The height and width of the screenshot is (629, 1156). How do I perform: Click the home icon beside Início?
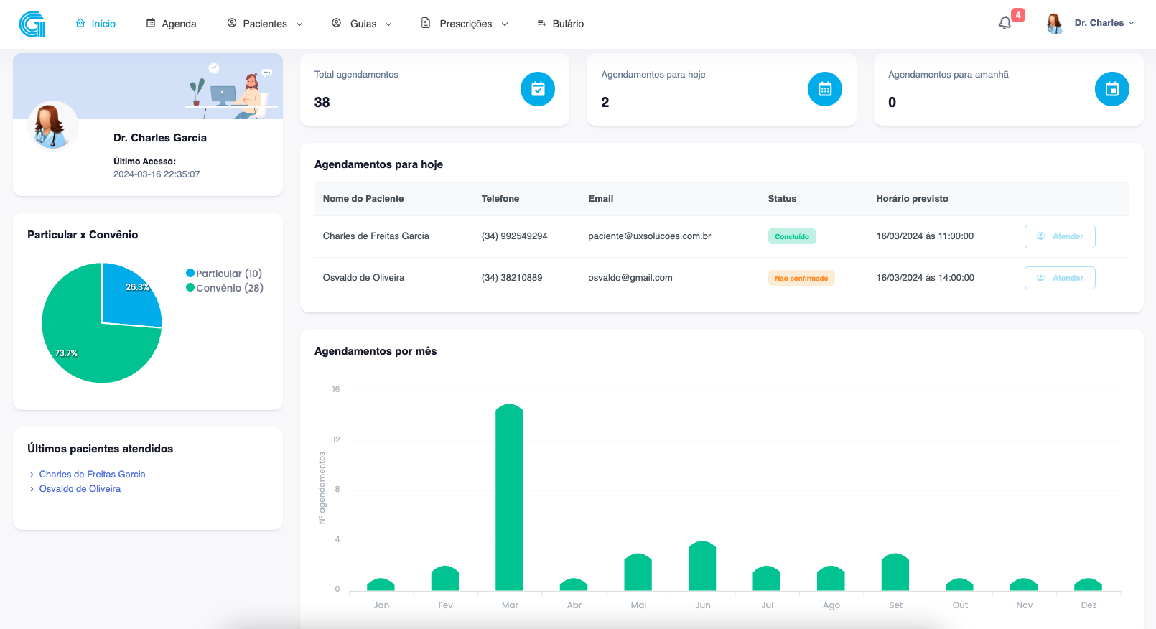tap(80, 23)
